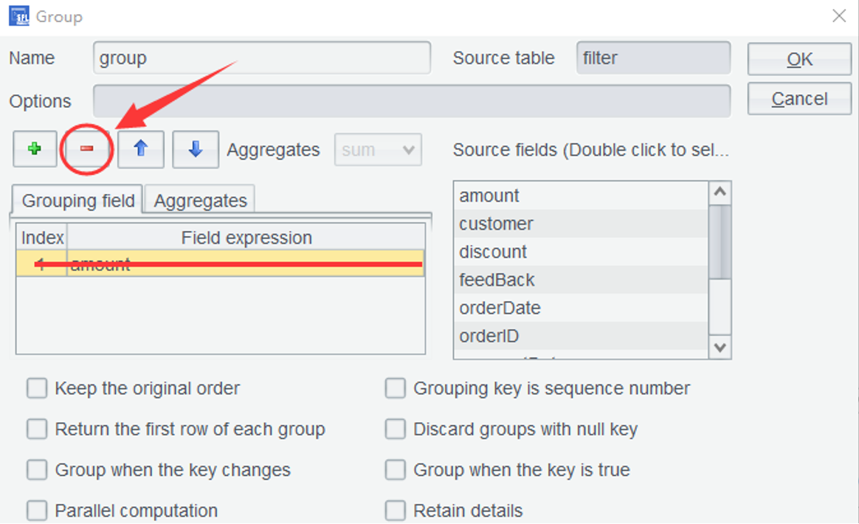This screenshot has height=524, width=859.
Task: Click the Name input field
Action: [x=261, y=58]
